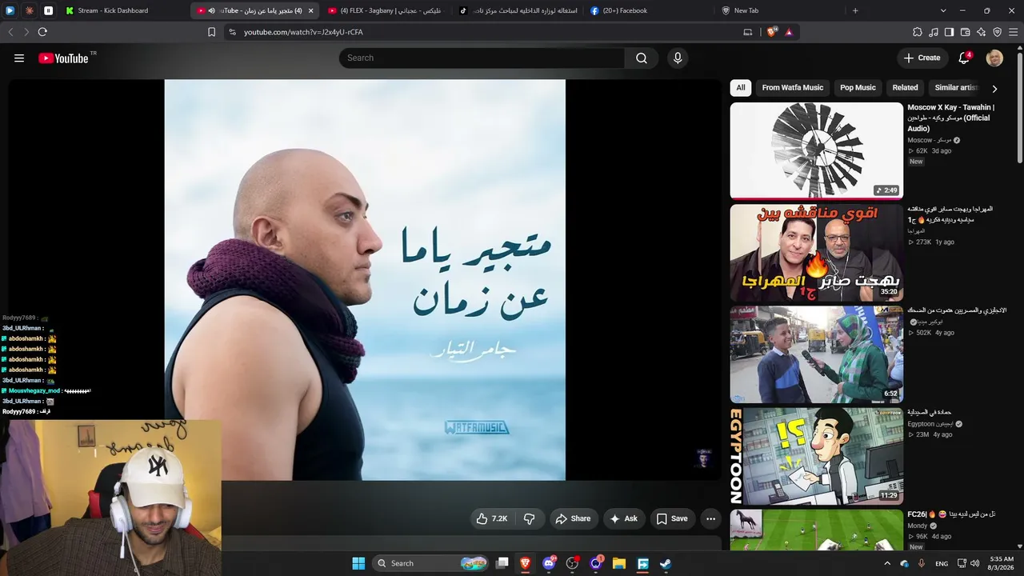The width and height of the screenshot is (1024, 576).
Task: Click the Share button
Action: click(573, 518)
